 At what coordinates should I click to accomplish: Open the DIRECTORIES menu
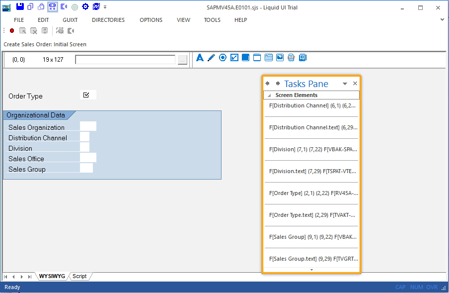pos(108,20)
